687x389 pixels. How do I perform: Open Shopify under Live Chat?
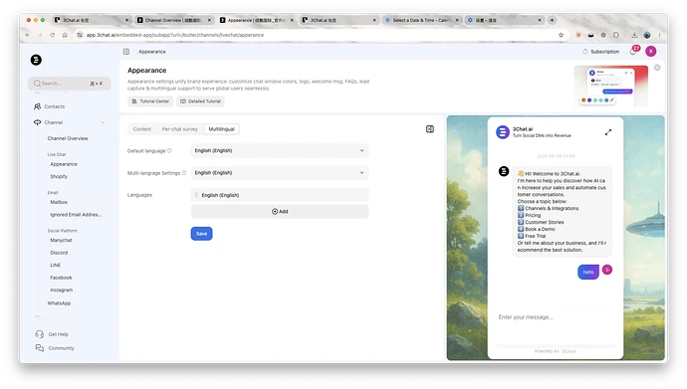click(x=59, y=176)
